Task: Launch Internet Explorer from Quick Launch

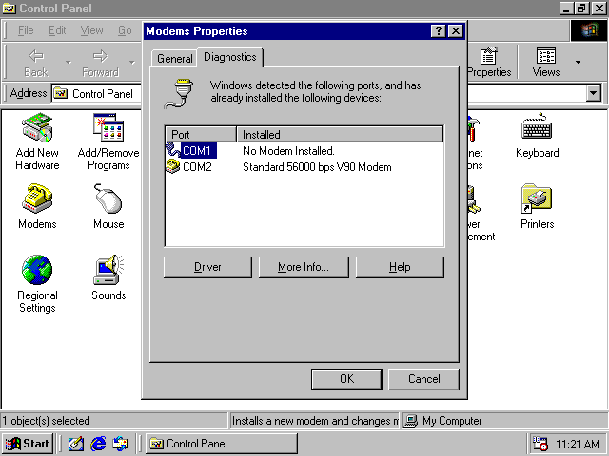Action: [x=98, y=444]
